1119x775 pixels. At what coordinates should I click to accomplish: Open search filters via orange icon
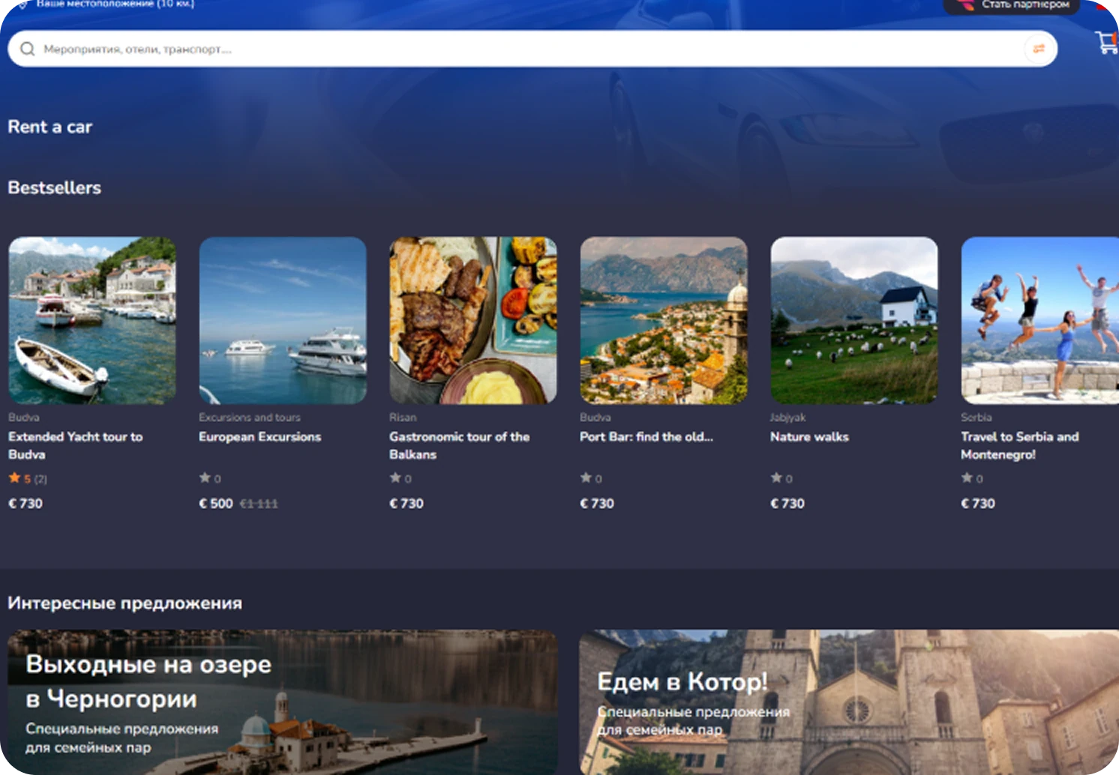click(x=1039, y=49)
